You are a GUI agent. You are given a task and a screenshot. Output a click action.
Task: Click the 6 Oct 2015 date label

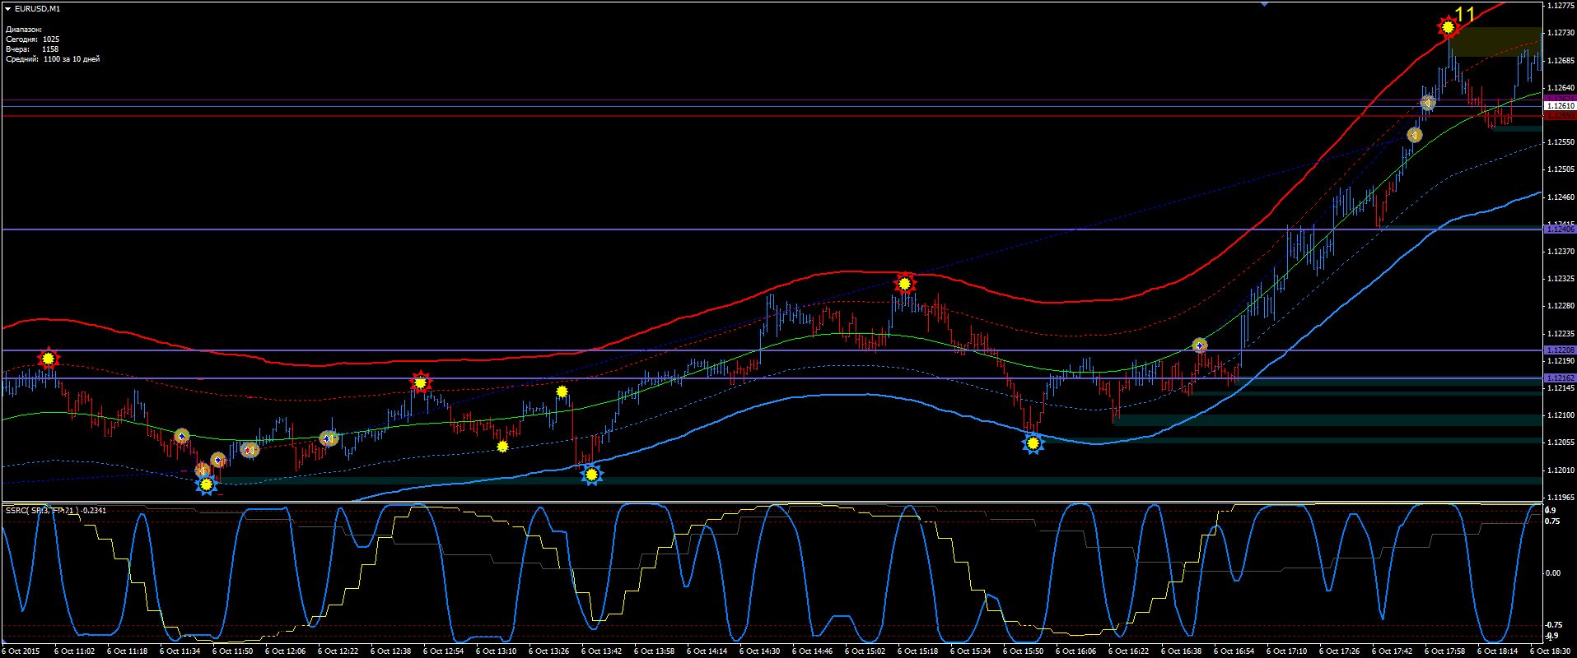[x=21, y=651]
